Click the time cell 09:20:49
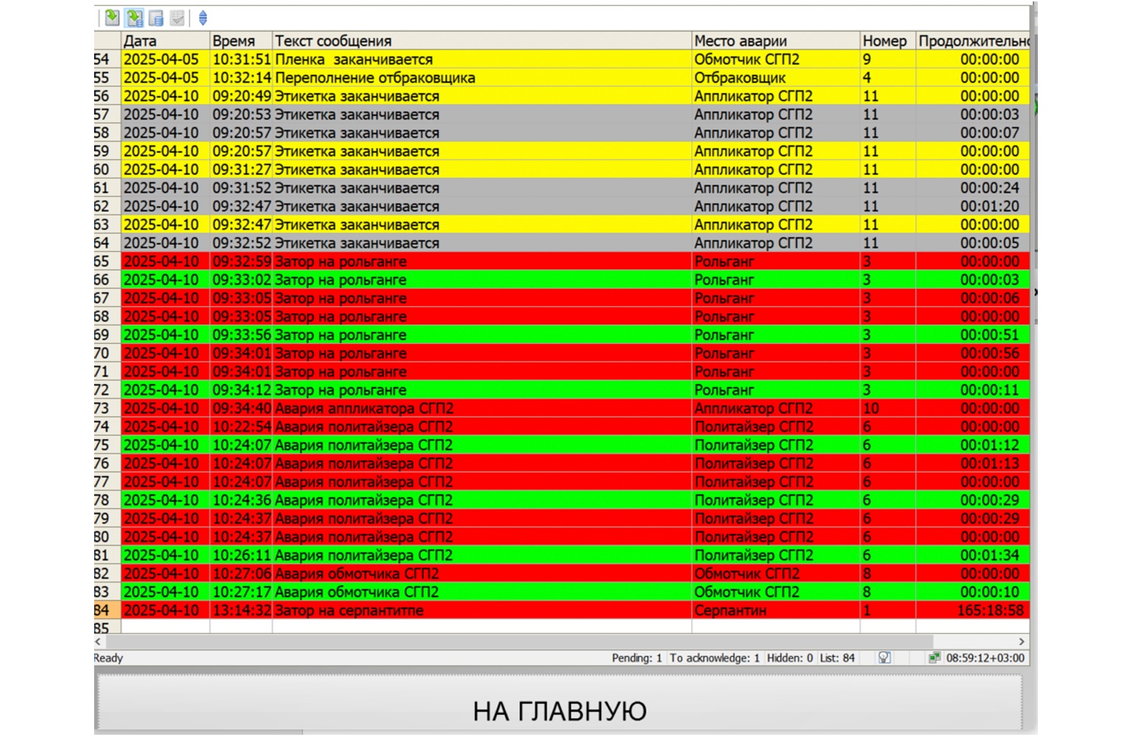 [242, 96]
